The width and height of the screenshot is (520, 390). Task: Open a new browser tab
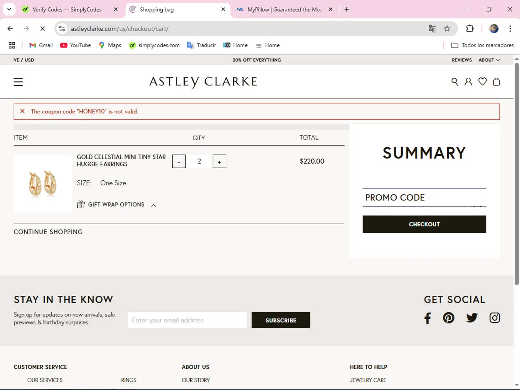(347, 9)
